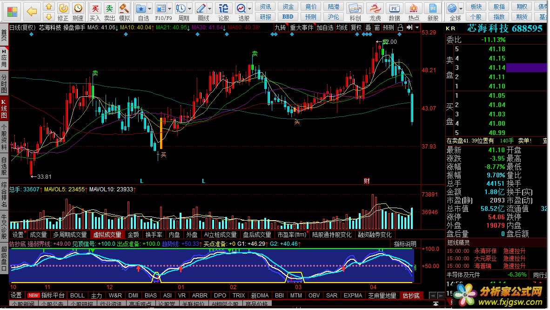
Task: Click 加自选 to add to watchlist
Action: coord(325,27)
